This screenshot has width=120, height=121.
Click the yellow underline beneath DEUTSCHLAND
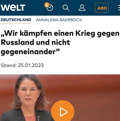pos(16,23)
